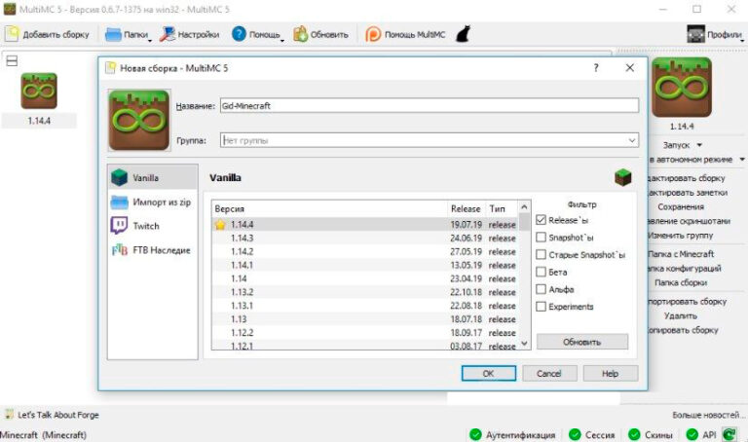Enable the Snapshot`ы filter checkbox
The width and height of the screenshot is (748, 442).
541,238
